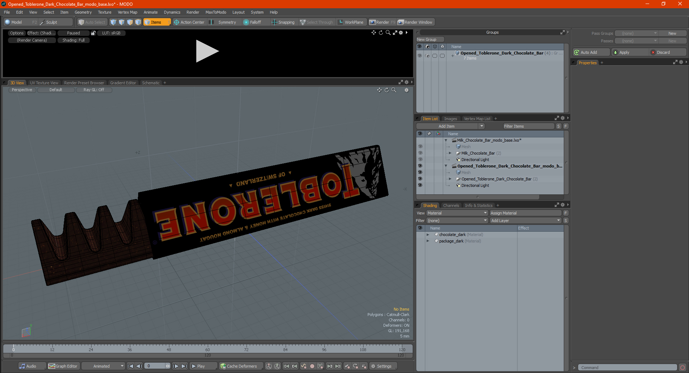
Task: Go to first frame
Action: click(131, 366)
